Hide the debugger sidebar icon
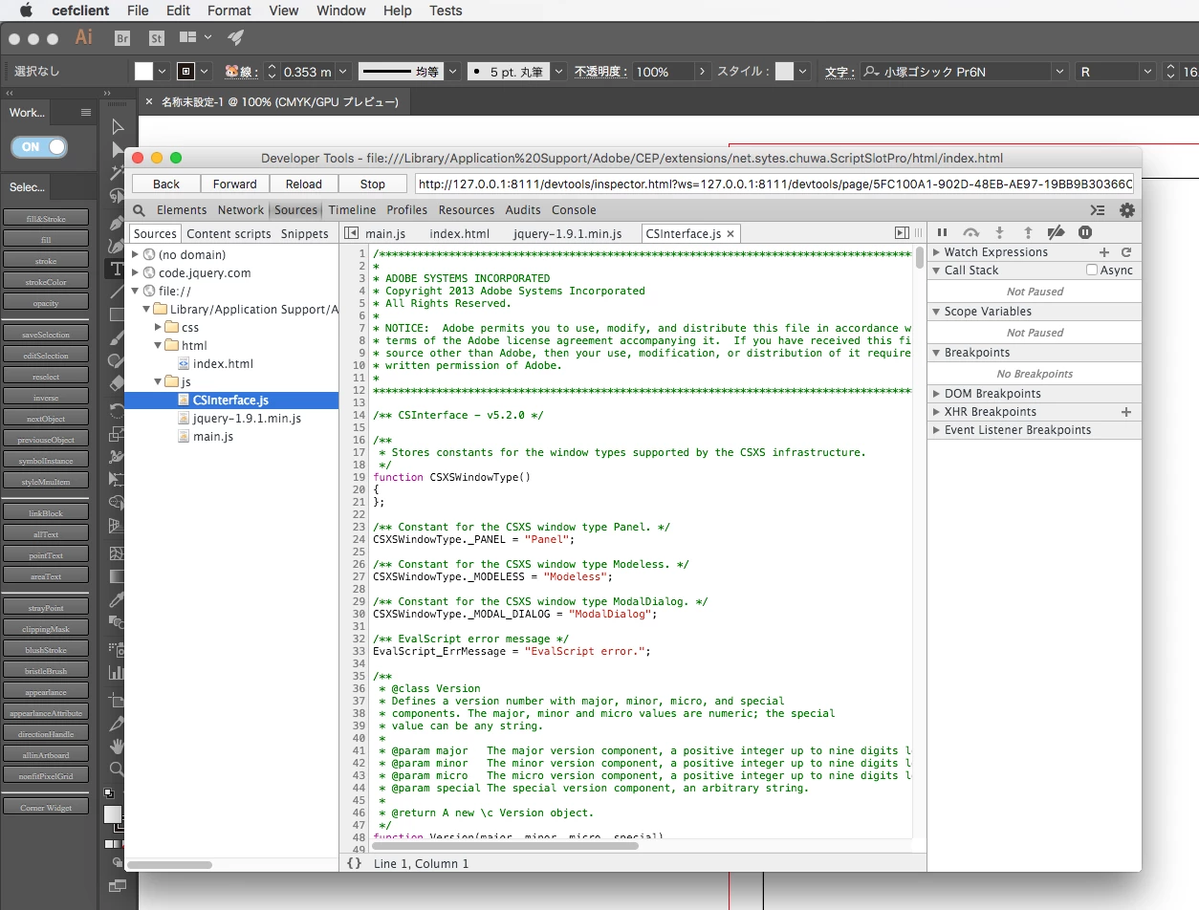Viewport: 1199px width, 910px height. pos(901,232)
